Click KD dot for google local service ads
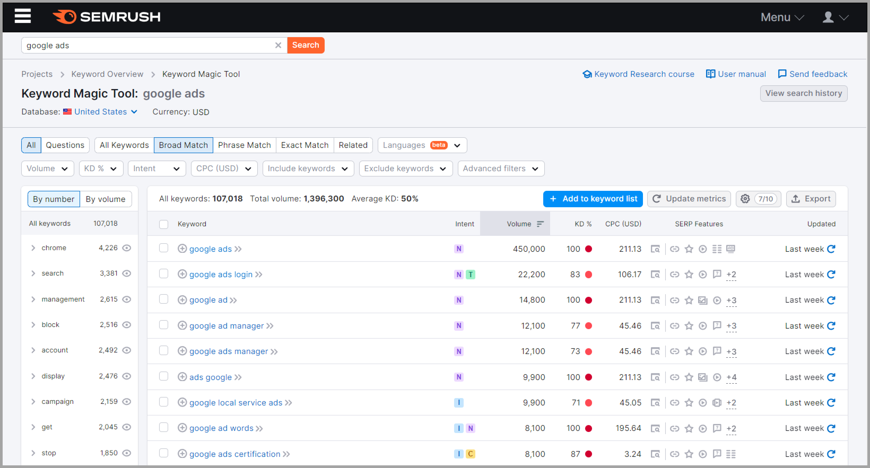 click(x=588, y=403)
